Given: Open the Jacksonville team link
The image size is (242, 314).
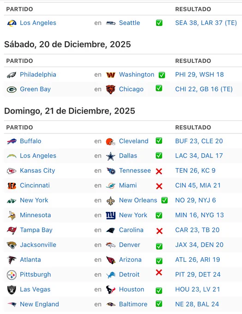Looking at the screenshot, I should pos(38,245).
